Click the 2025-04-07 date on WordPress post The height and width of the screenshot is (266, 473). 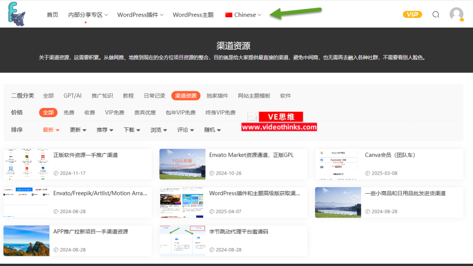pos(229,212)
